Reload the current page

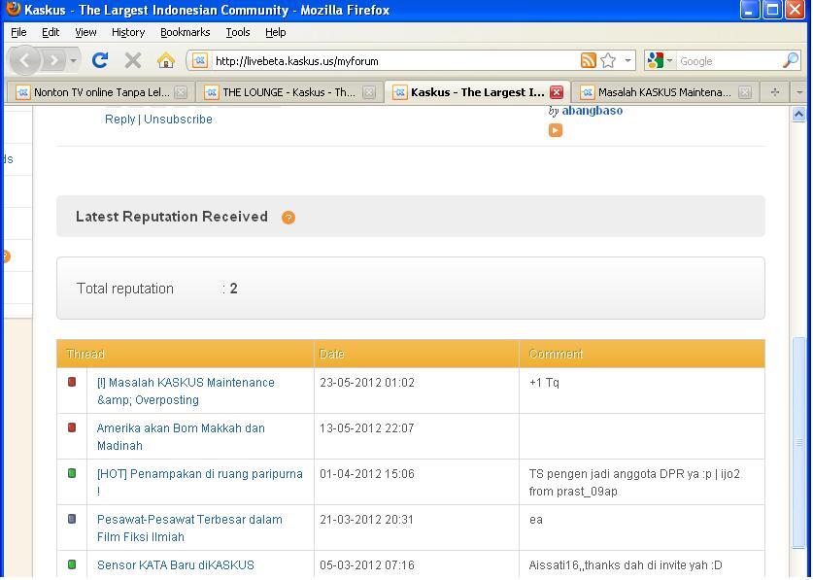[100, 60]
